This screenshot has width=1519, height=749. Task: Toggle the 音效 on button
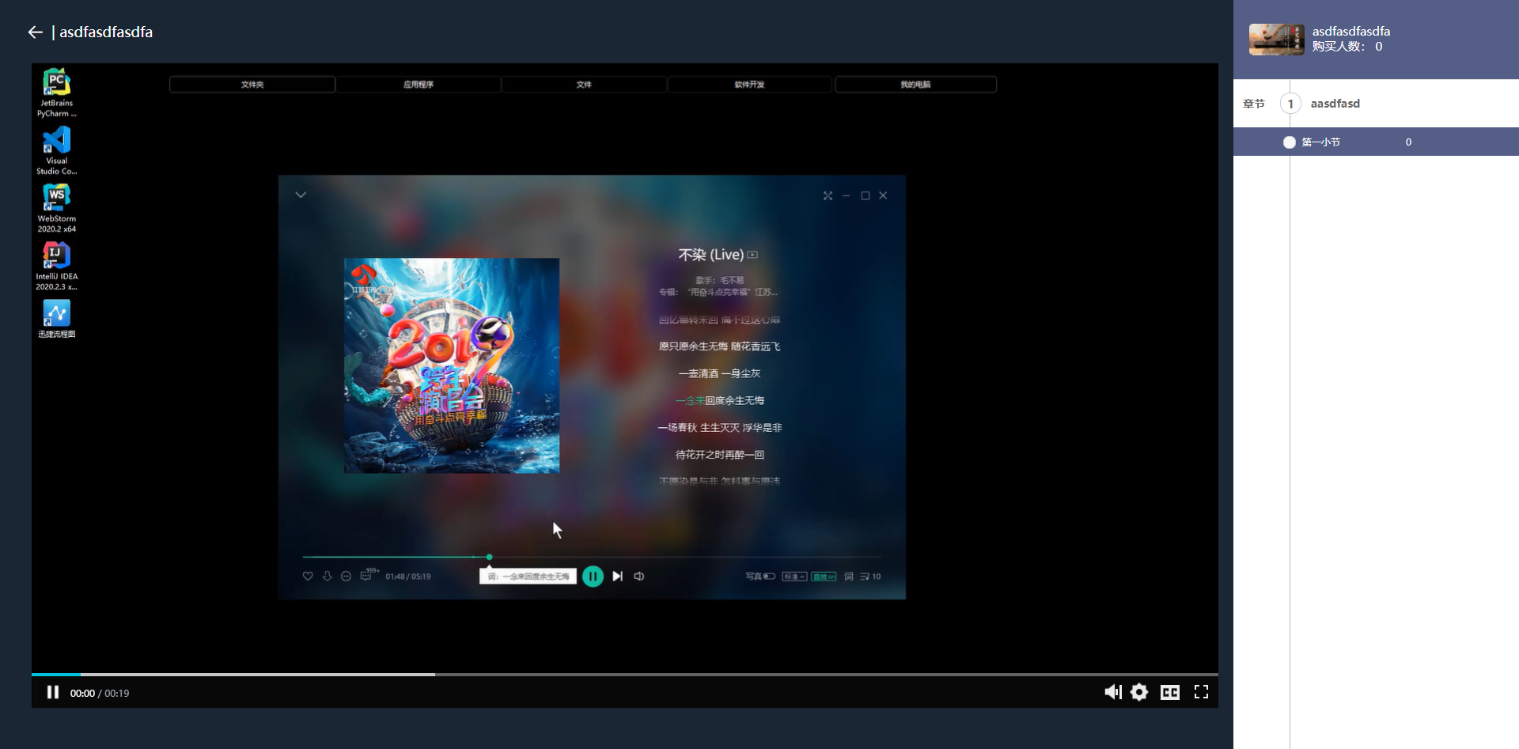pos(824,576)
